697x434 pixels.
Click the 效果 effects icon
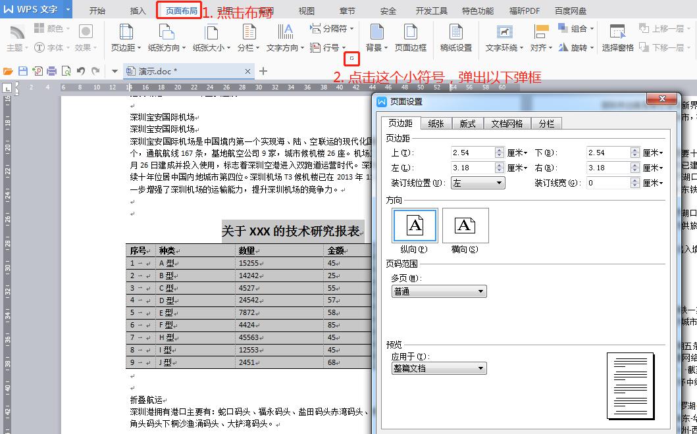point(86,31)
